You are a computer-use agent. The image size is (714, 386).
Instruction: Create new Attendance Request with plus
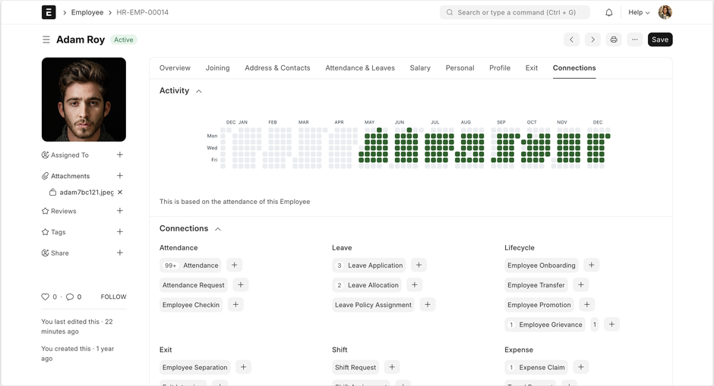(241, 284)
